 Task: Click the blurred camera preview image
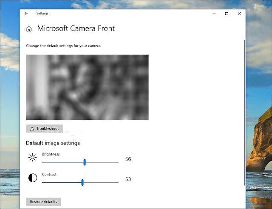pos(87,88)
